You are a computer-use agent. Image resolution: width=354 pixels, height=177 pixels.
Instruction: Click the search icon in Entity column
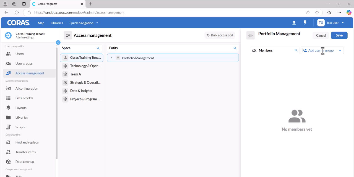[x=235, y=48]
